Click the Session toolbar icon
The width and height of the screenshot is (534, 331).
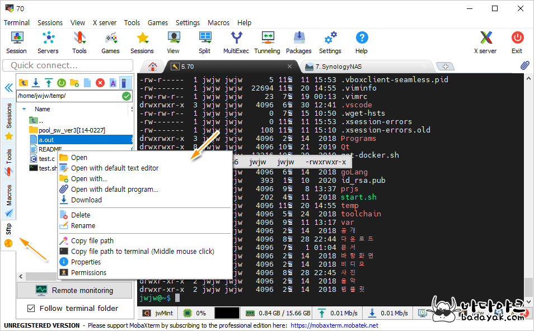(x=16, y=42)
